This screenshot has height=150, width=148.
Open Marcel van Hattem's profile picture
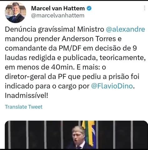(16, 12)
